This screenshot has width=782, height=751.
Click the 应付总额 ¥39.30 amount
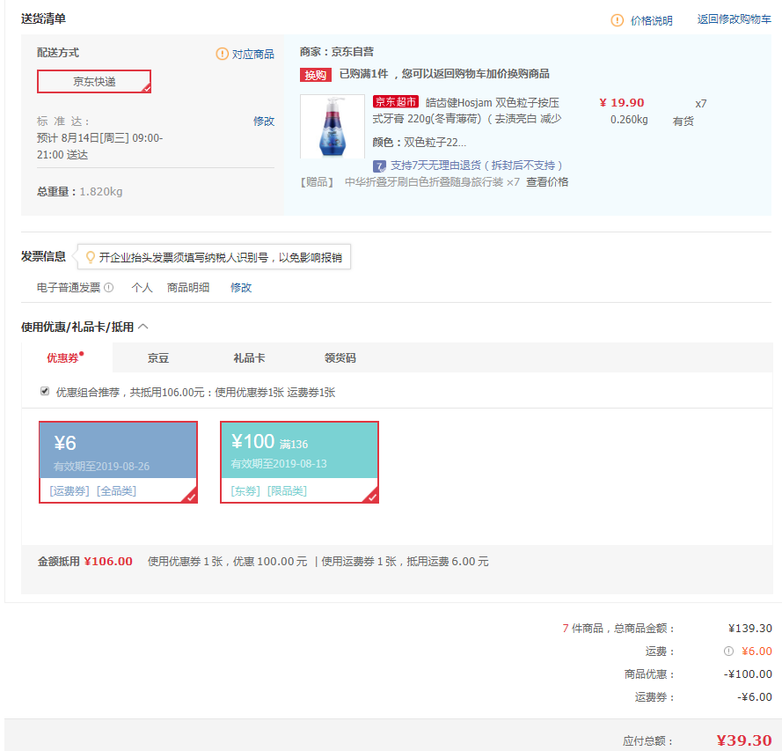[744, 740]
